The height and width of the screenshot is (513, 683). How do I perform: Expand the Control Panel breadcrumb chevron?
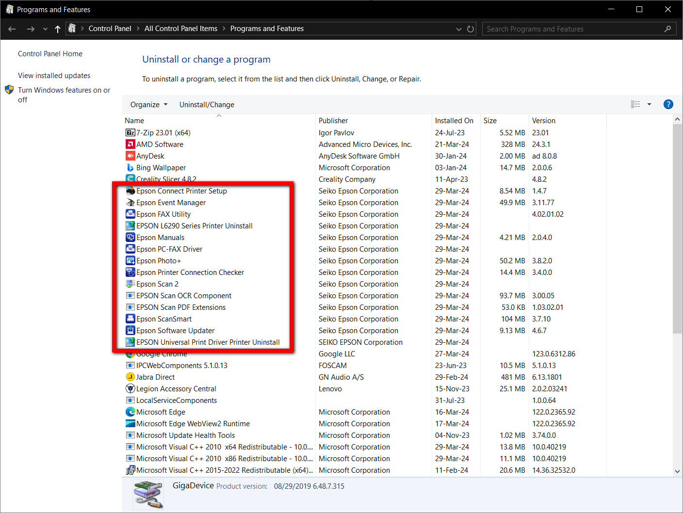[x=138, y=29]
